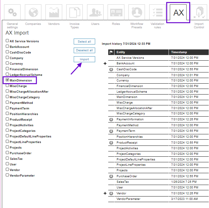Check the ProductReceipt checkbox
Screen dimensions: 209x208
[x=7, y=119]
